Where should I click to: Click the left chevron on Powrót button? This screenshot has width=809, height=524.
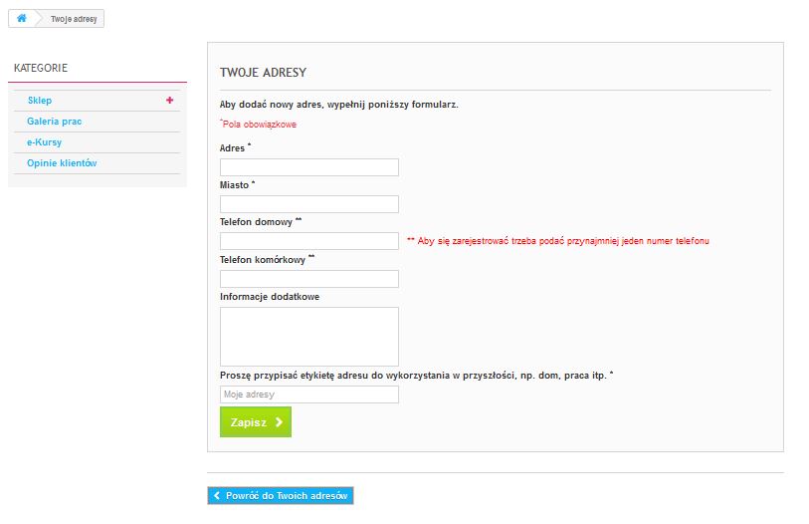[216, 495]
